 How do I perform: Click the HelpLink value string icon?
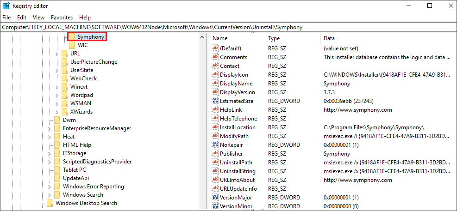click(215, 109)
